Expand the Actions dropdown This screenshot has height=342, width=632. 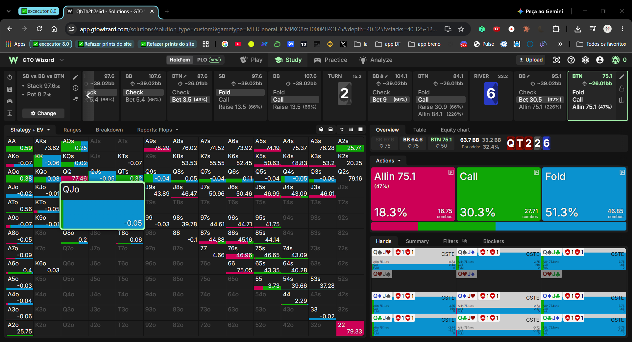[x=388, y=161]
